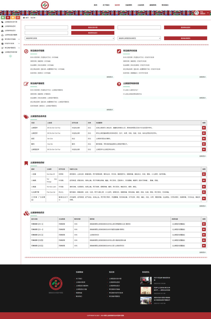Click the home icon in the breadcrumb
This screenshot has height=319, width=211.
coord(24,17)
